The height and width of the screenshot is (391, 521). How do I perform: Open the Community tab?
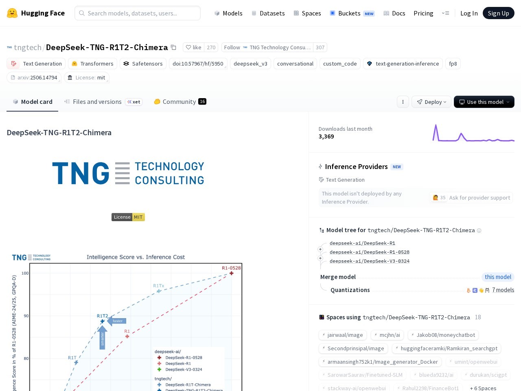pyautogui.click(x=179, y=102)
